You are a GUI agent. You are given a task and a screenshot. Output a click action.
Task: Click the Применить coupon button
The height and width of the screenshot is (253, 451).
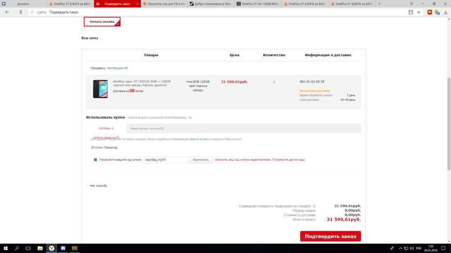201,160
